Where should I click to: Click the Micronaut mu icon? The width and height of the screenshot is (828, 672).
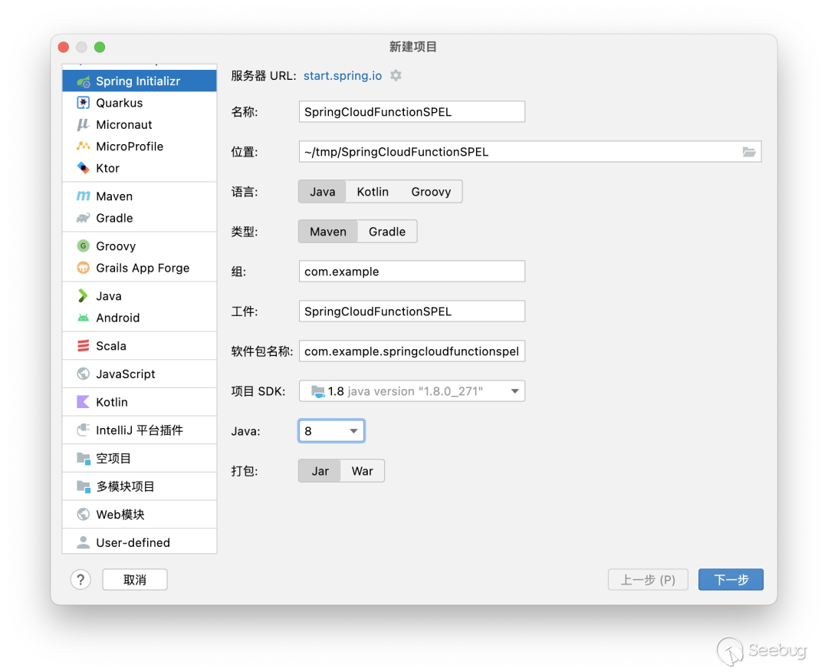coord(84,125)
